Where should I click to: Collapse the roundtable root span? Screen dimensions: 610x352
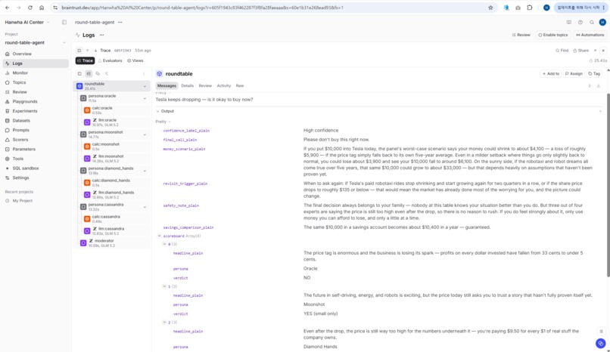click(145, 86)
